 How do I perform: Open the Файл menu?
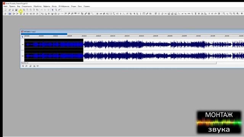[5, 6]
